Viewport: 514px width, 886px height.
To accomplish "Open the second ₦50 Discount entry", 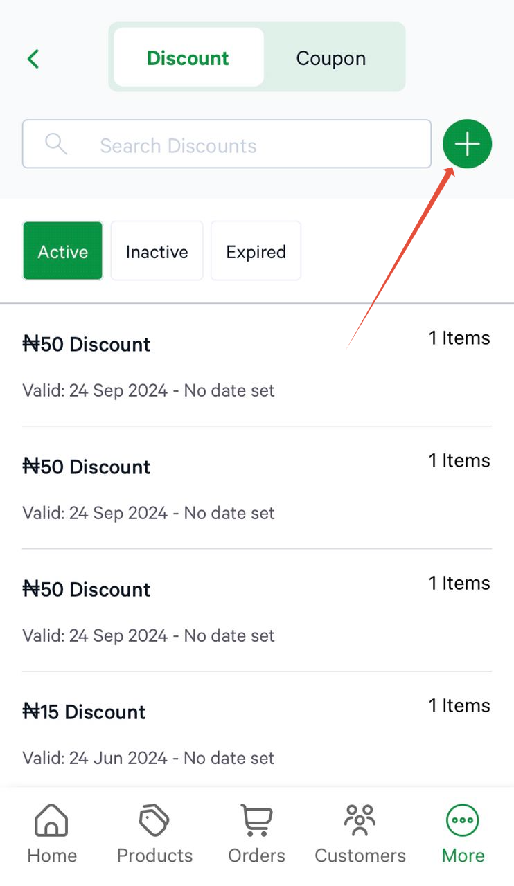I will pyautogui.click(x=87, y=467).
